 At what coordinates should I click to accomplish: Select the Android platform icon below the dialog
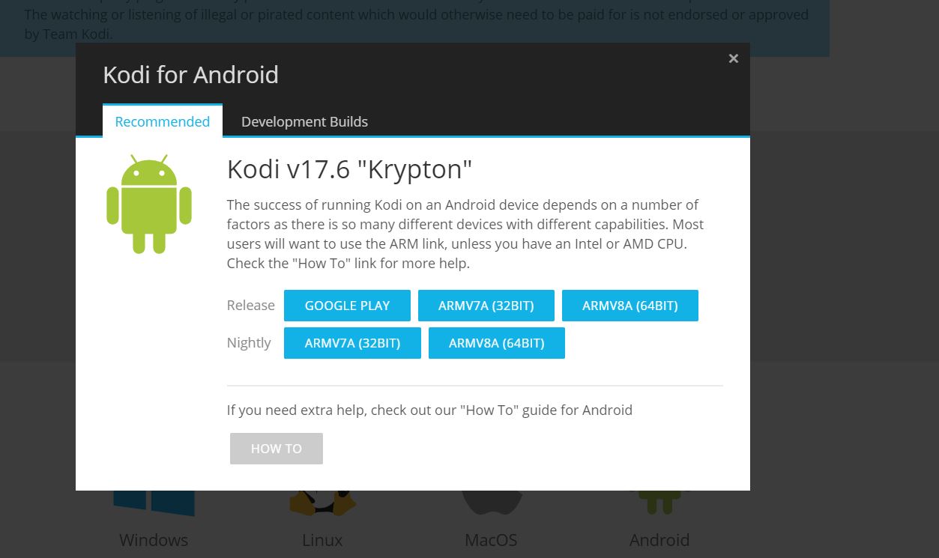coord(659,503)
